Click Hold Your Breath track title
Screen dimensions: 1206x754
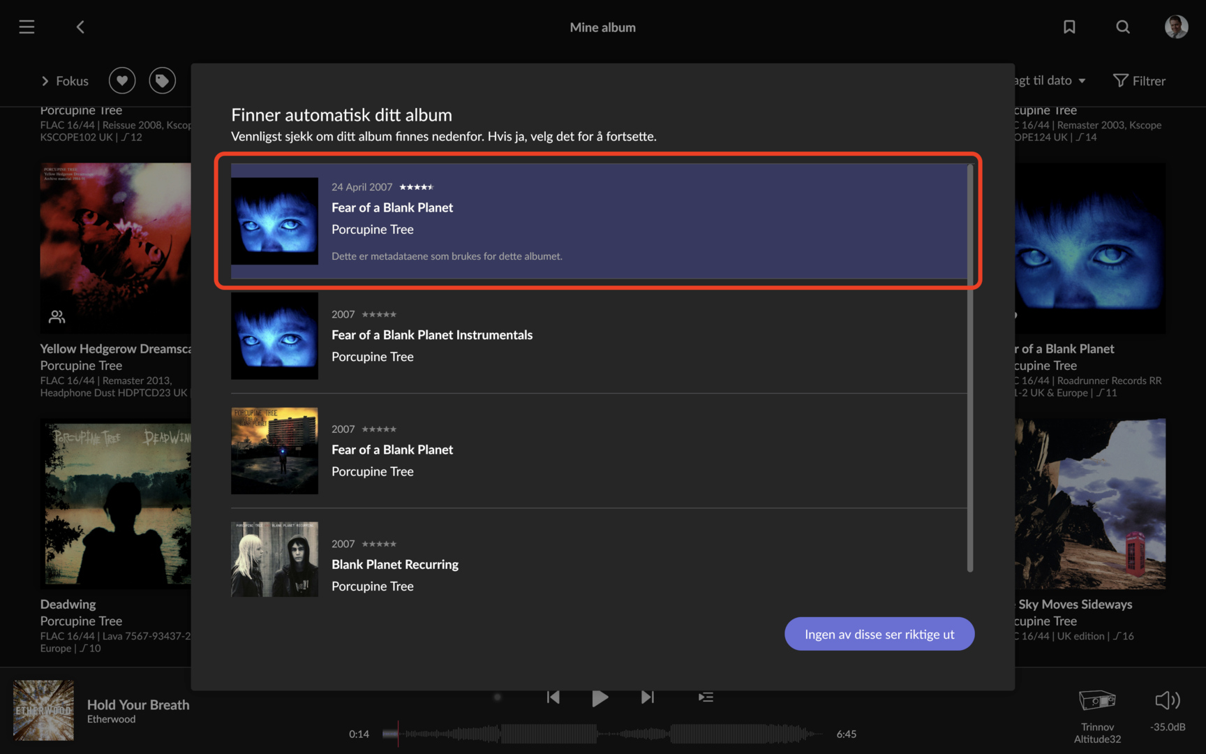coord(138,704)
